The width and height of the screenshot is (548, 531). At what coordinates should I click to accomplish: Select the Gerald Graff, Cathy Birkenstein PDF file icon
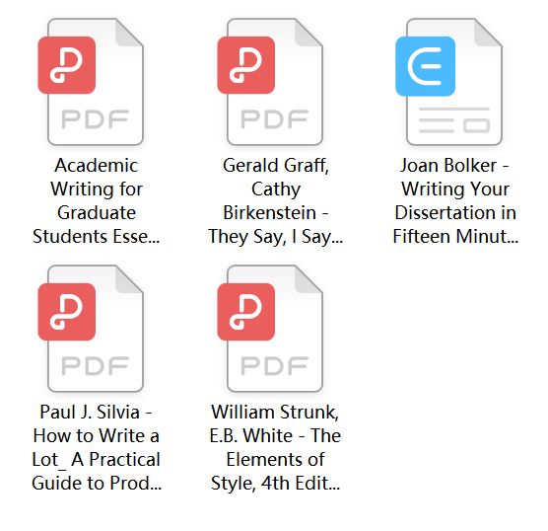pyautogui.click(x=270, y=82)
